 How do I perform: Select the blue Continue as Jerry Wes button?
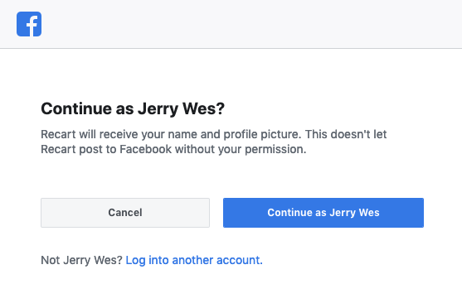tap(323, 213)
